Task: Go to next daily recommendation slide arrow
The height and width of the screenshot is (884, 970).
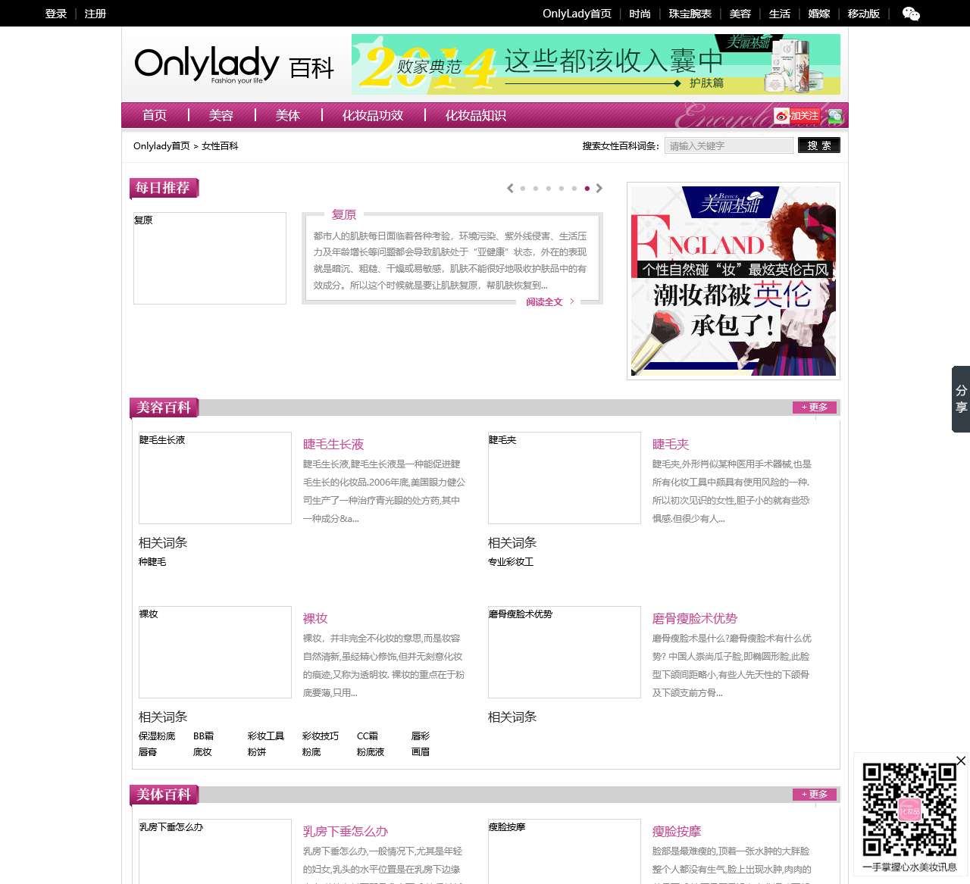Action: coord(599,188)
